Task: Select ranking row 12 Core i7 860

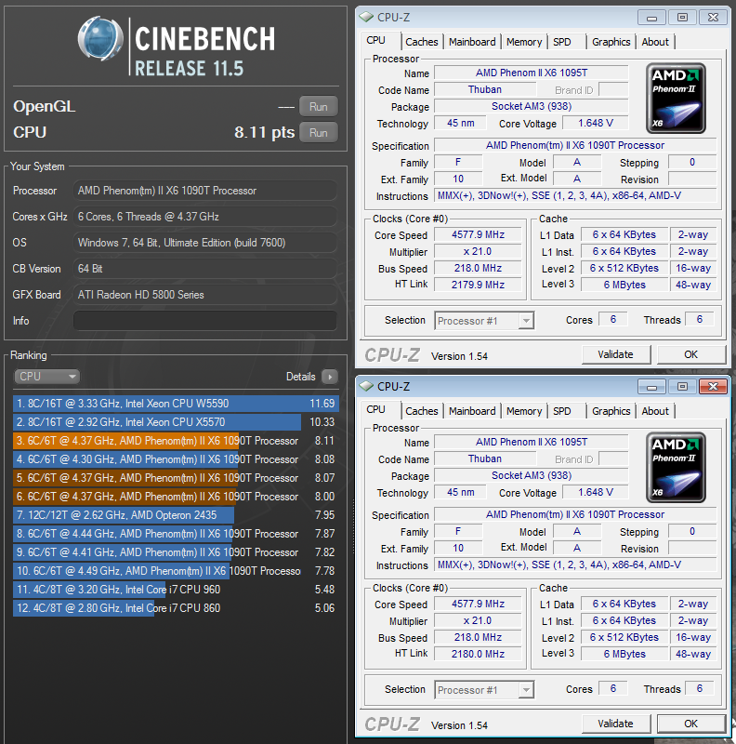Action: coord(176,608)
